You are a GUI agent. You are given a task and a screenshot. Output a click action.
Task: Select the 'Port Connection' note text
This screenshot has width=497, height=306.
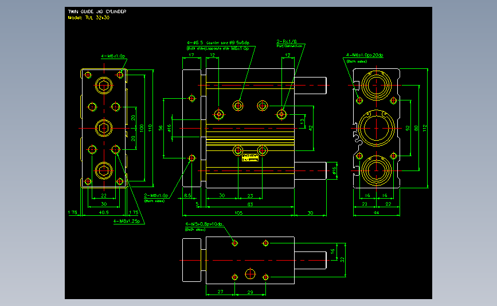coord(289,46)
